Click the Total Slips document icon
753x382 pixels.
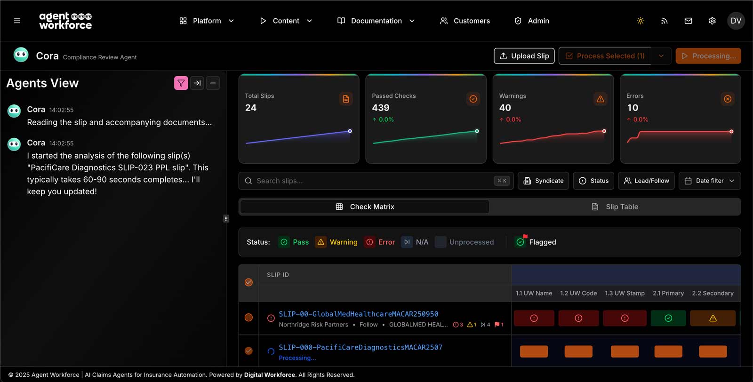coord(346,99)
